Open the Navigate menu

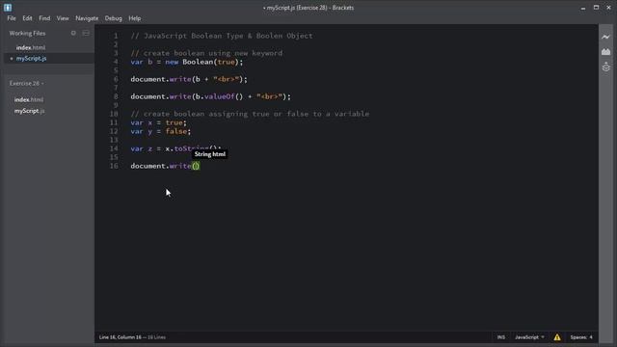87,18
